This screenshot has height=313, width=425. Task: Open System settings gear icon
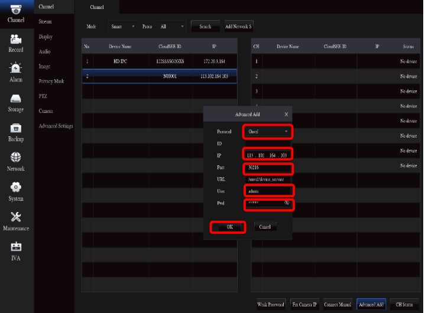click(16, 187)
